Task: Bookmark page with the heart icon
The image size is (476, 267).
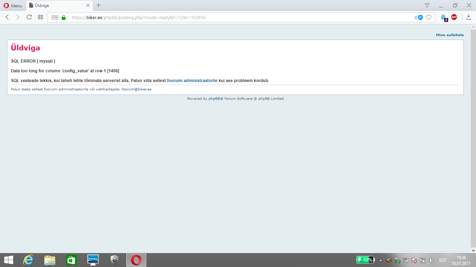Action: (429, 17)
